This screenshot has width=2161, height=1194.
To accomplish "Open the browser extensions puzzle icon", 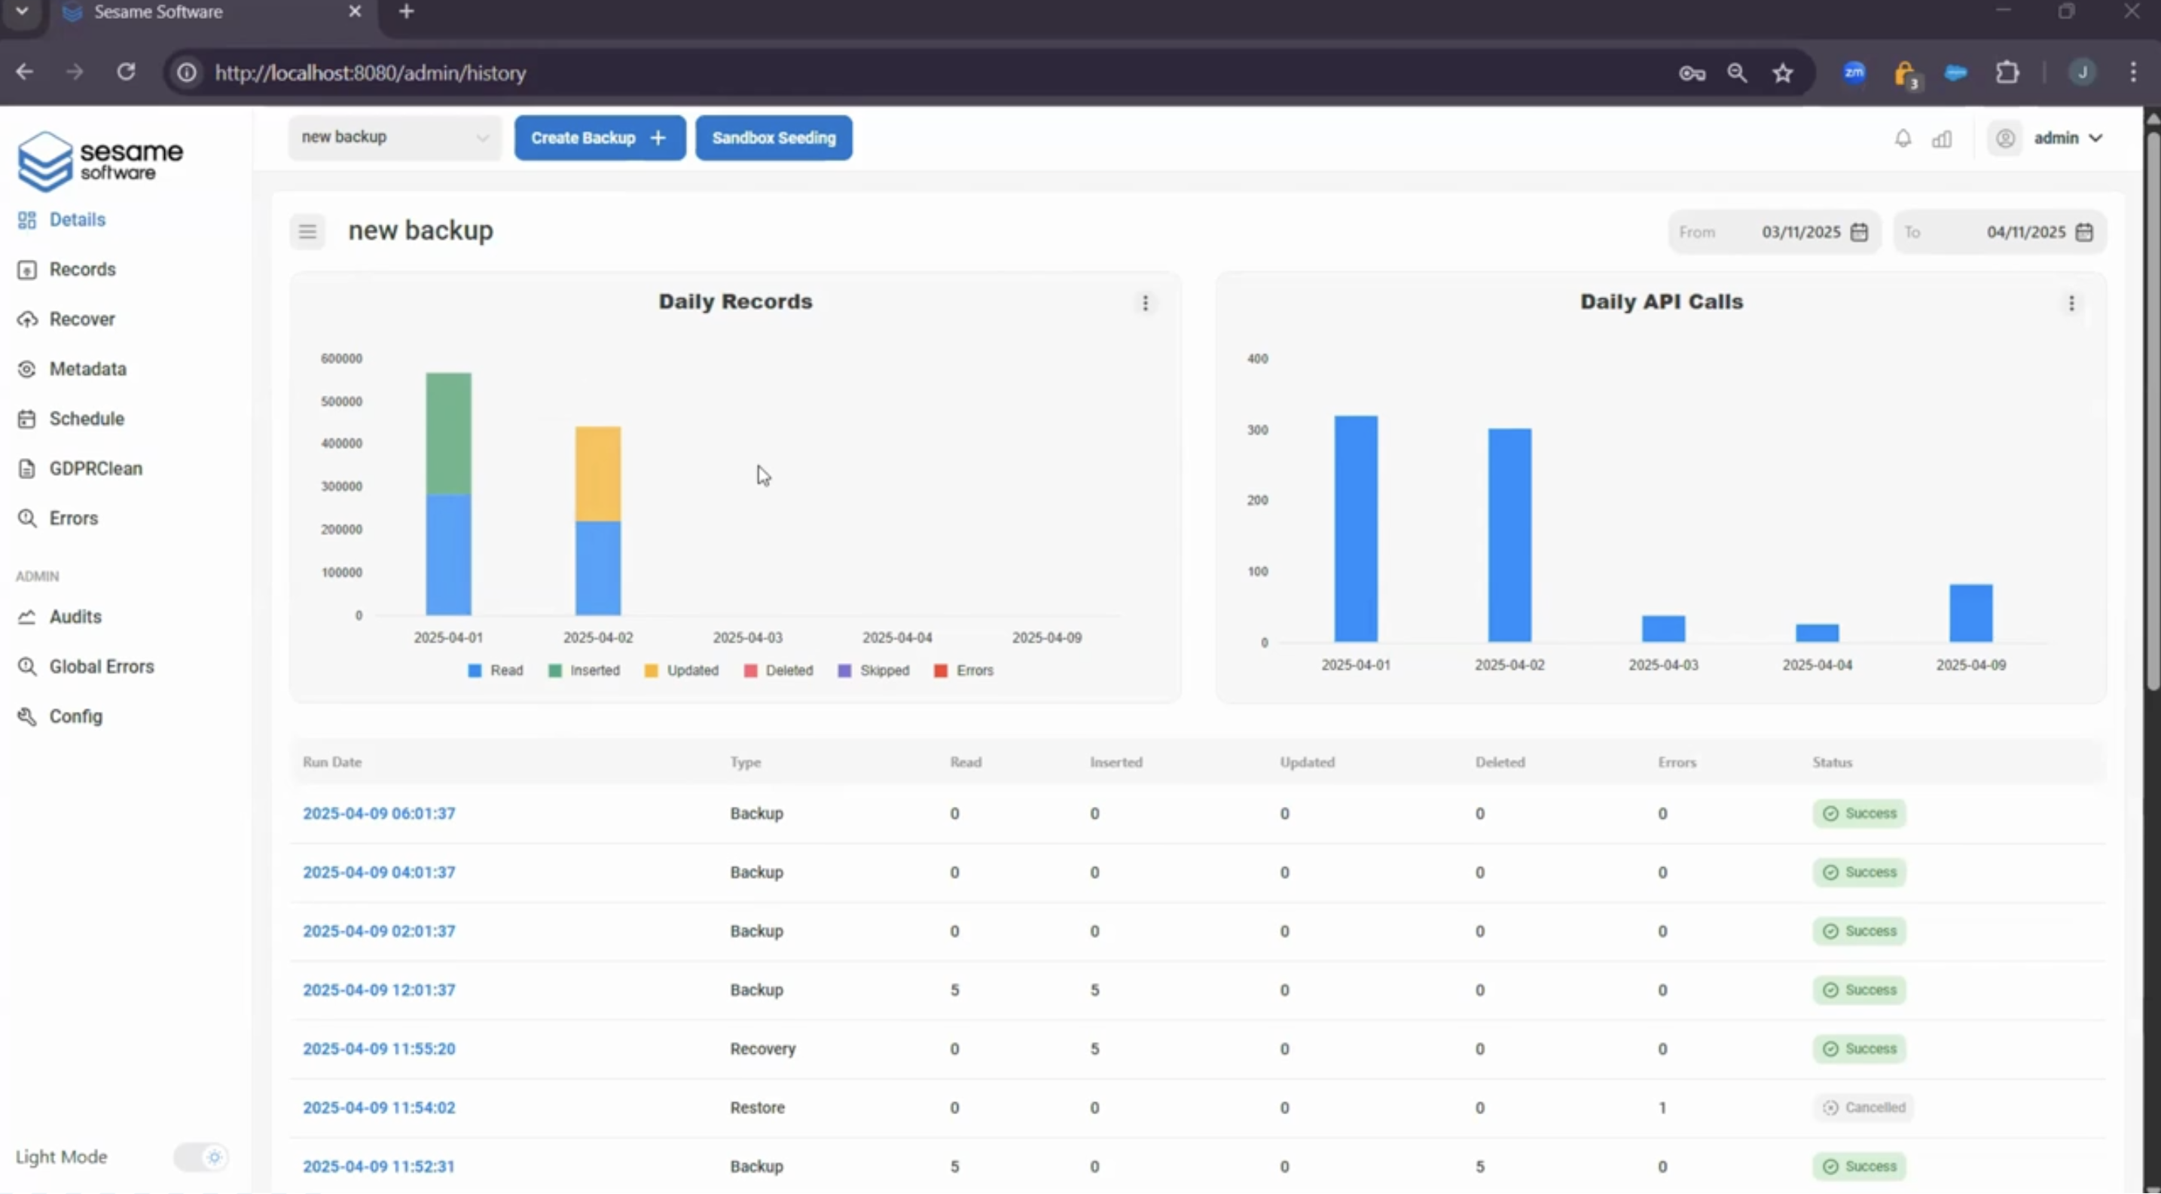I will click(2007, 73).
